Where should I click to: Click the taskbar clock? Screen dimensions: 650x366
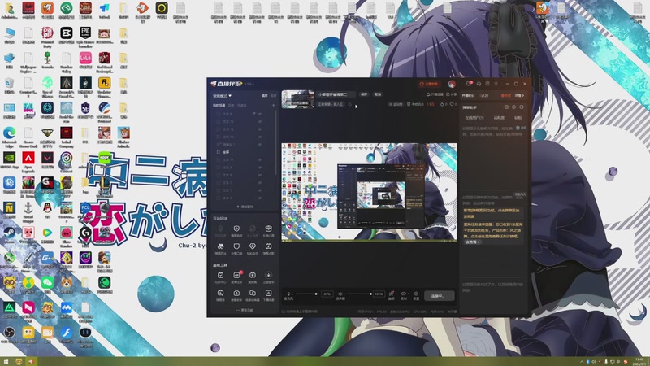click(640, 361)
